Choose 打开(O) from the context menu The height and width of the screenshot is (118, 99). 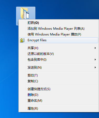click(59, 23)
